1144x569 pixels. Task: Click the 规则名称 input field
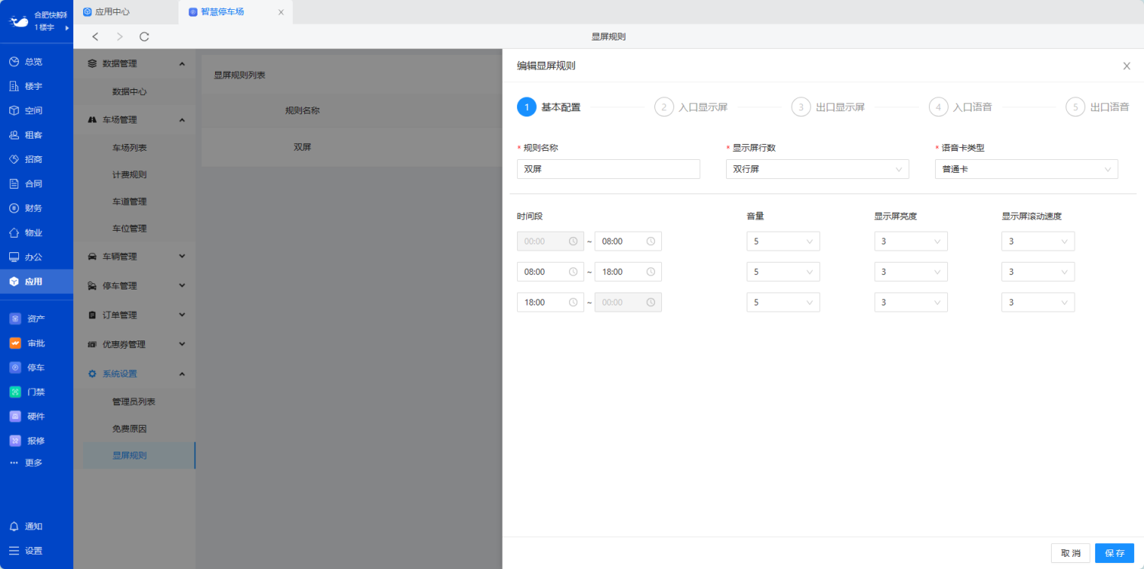609,169
